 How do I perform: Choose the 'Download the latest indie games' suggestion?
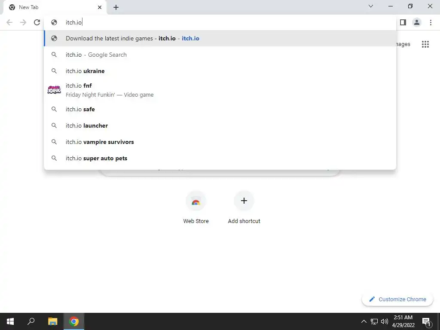220,38
